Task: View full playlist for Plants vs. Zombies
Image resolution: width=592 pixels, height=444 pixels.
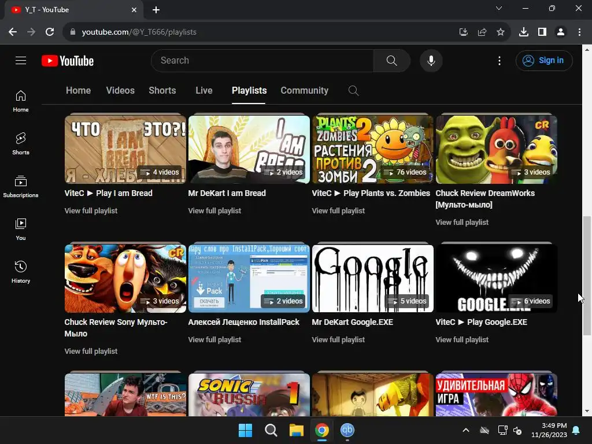Action: [x=338, y=210]
